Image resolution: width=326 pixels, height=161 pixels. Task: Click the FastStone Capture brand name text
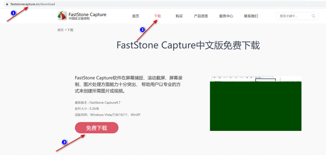[87, 15]
